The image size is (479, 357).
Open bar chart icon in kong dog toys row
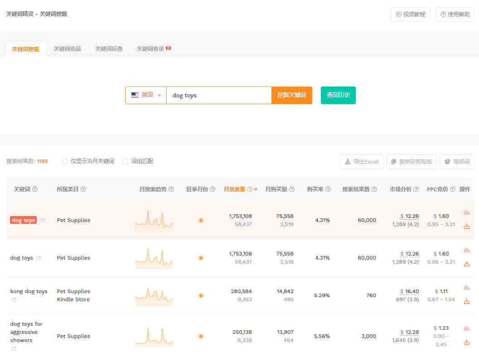point(466,288)
